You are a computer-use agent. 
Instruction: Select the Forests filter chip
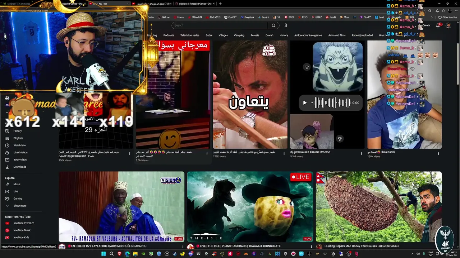(255, 35)
